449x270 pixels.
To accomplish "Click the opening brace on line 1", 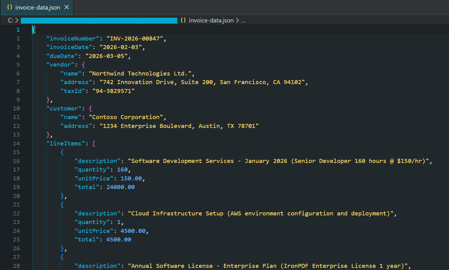I will point(33,29).
